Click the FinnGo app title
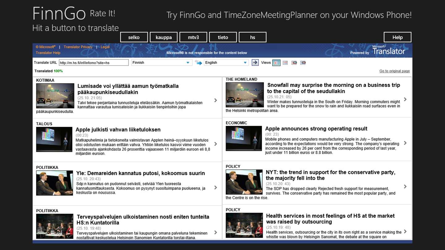Image resolution: width=445 pixels, height=250 pixels. tap(59, 13)
